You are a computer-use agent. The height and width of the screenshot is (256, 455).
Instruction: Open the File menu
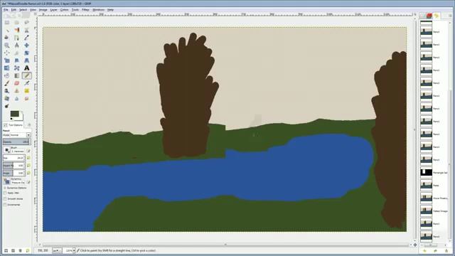tap(6, 10)
